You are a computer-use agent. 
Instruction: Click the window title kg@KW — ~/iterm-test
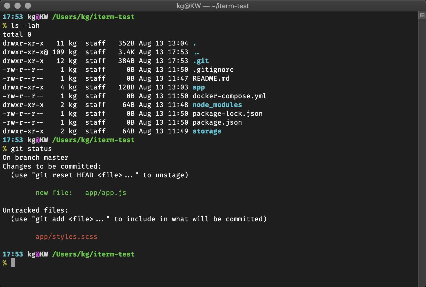point(213,6)
